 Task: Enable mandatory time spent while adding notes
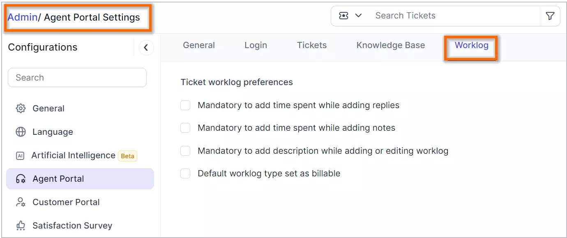[x=185, y=128]
